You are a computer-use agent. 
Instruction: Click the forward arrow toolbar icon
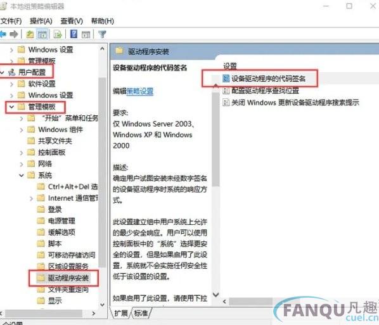click(14, 34)
